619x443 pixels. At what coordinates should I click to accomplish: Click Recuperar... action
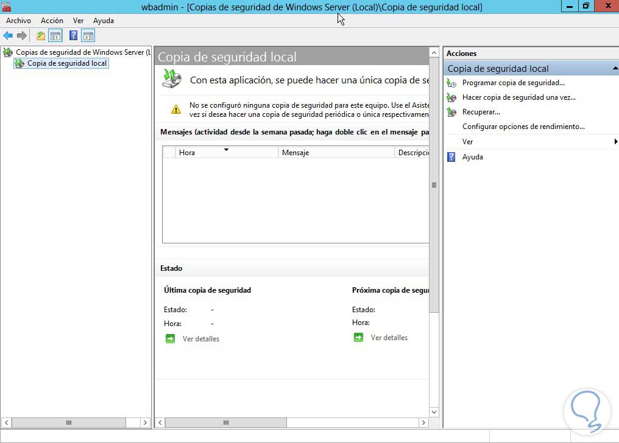(481, 112)
